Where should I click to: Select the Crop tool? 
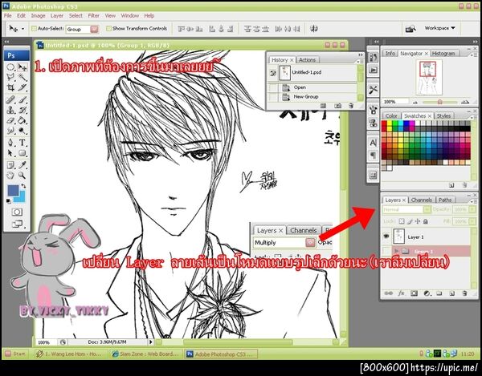pyautogui.click(x=10, y=87)
